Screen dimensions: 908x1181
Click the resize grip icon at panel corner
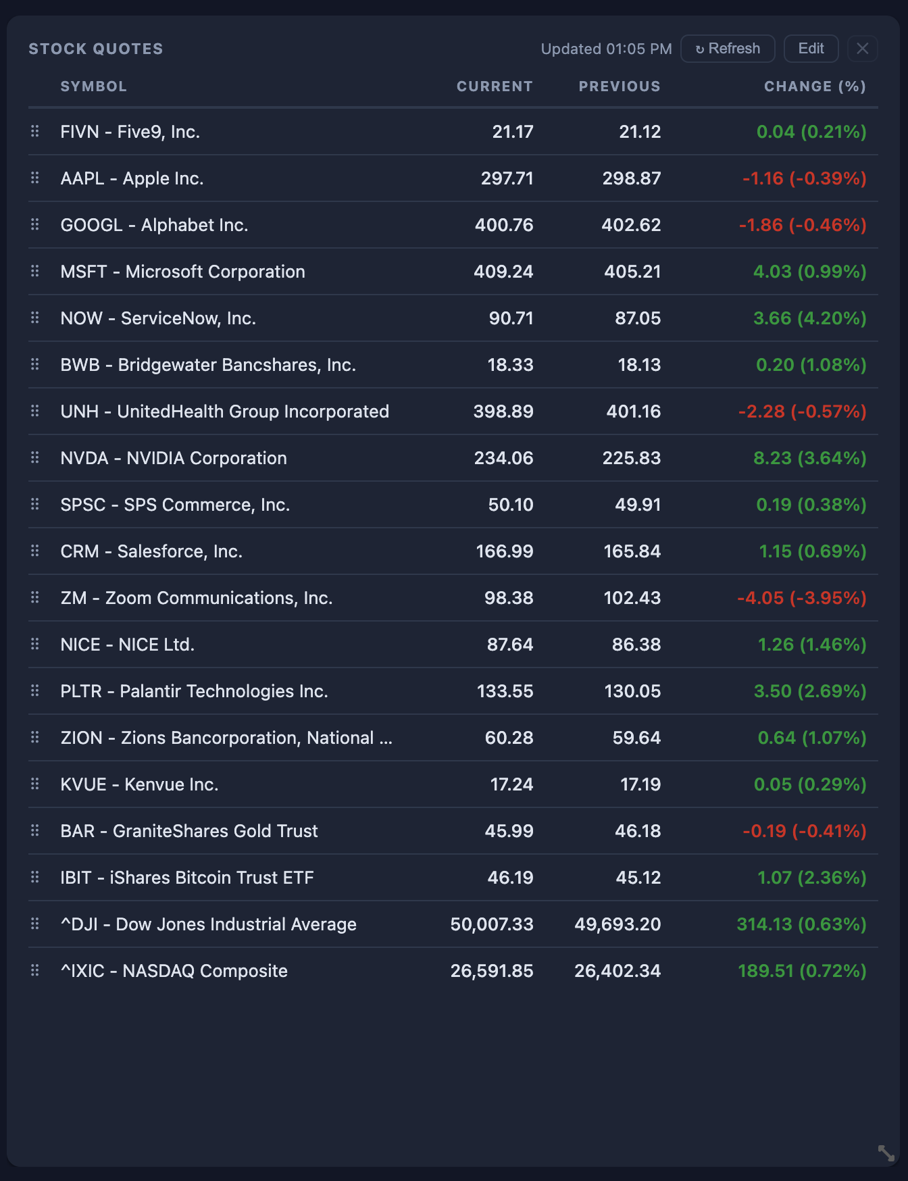[886, 1153]
